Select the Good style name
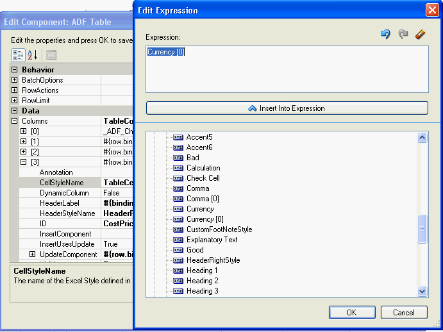This screenshot has height=332, width=443. pyautogui.click(x=195, y=250)
